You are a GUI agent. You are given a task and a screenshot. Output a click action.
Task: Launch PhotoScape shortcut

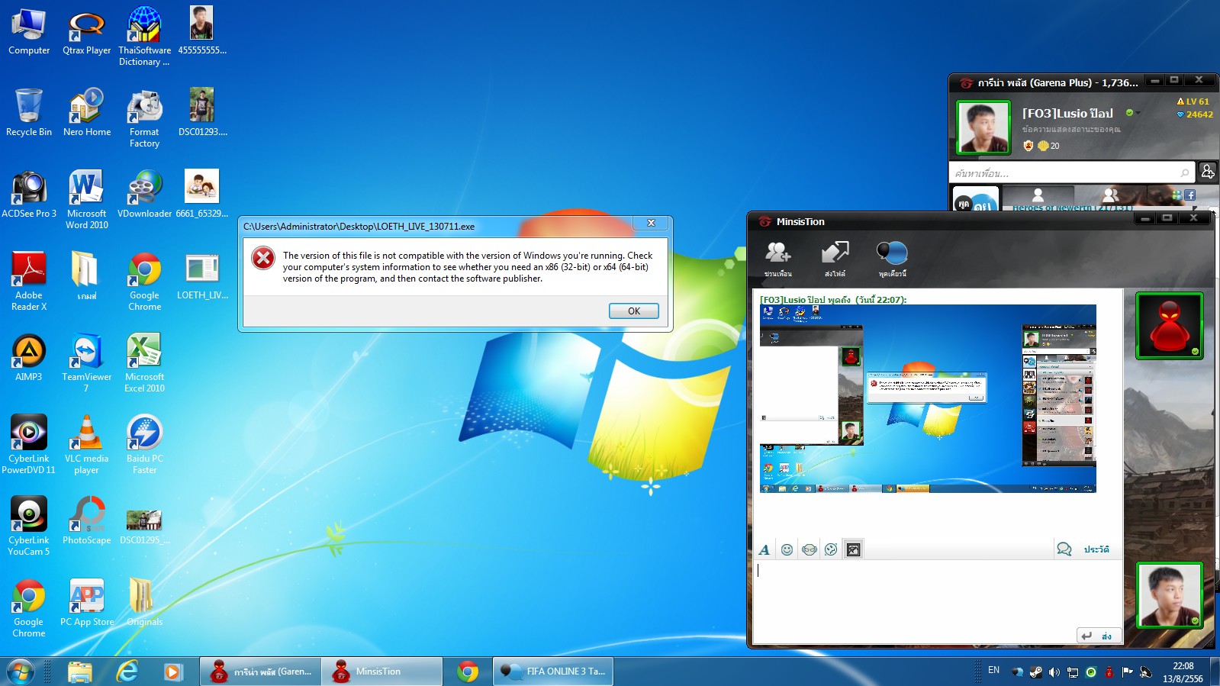click(87, 521)
